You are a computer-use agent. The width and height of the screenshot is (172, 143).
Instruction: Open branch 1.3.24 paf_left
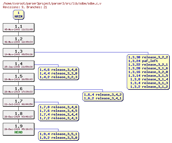[143, 61]
